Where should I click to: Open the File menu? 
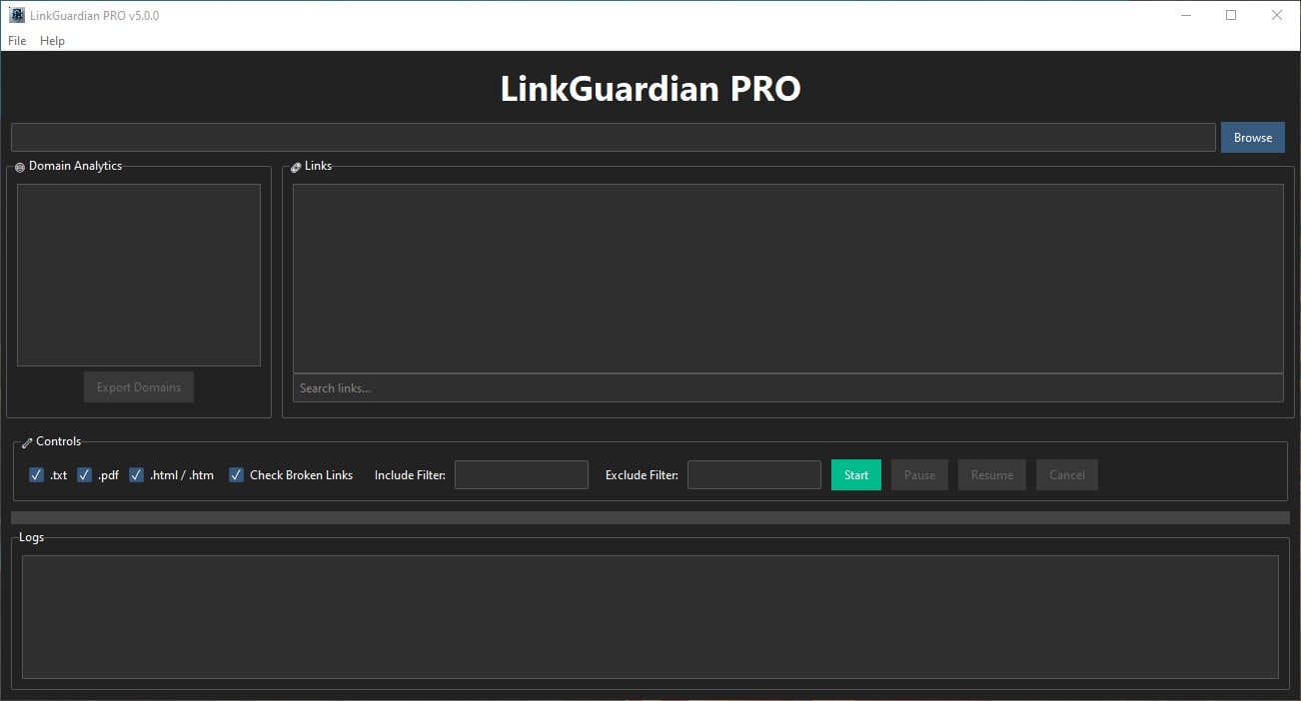(17, 41)
